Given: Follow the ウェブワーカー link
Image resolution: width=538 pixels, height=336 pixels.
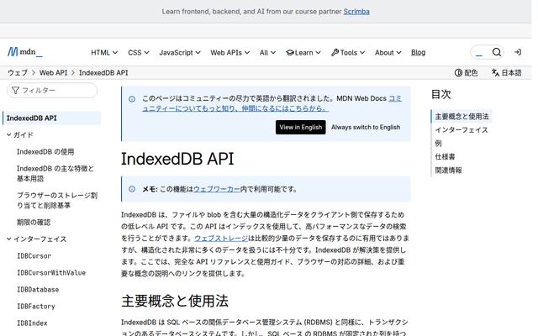Looking at the screenshot, I should pyautogui.click(x=217, y=189).
